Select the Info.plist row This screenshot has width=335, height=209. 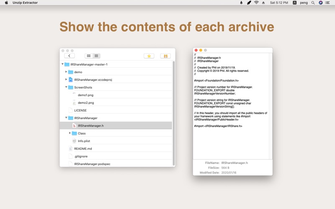(x=116, y=141)
